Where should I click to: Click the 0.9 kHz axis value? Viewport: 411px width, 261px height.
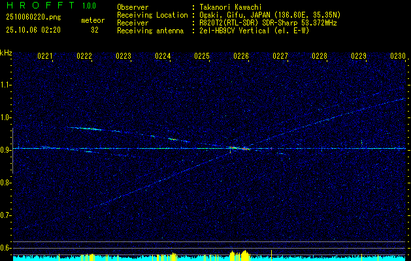(x=5, y=150)
